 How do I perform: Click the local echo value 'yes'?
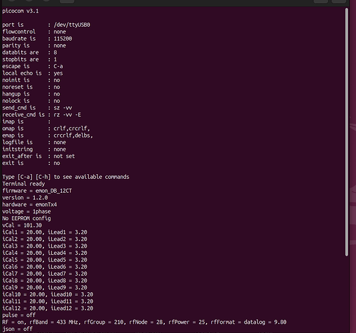point(59,73)
